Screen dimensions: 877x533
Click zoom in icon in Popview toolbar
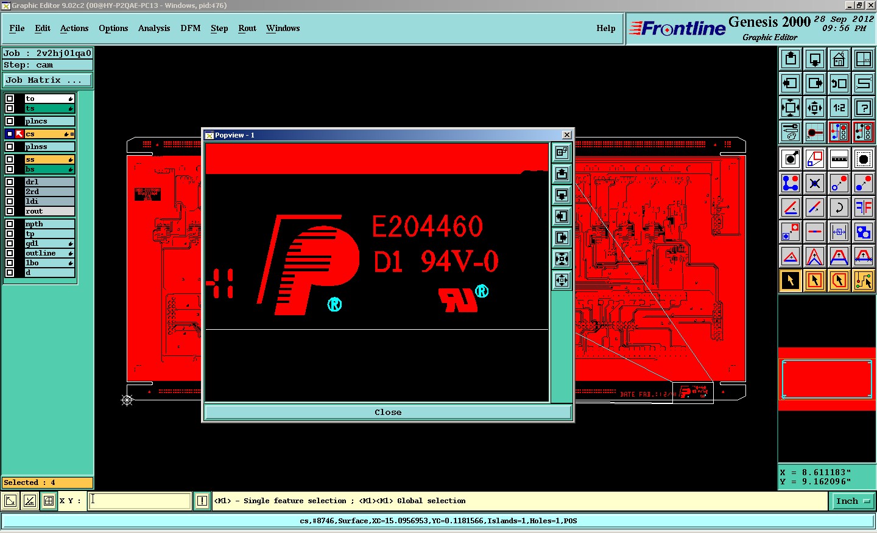(562, 259)
